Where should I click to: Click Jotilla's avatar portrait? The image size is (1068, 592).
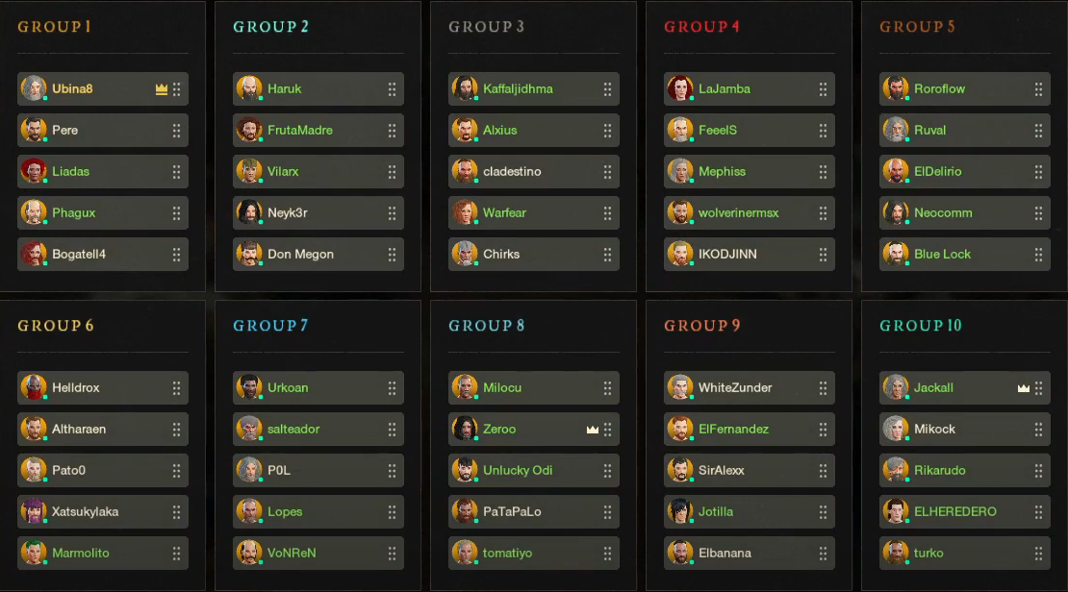pyautogui.click(x=680, y=512)
